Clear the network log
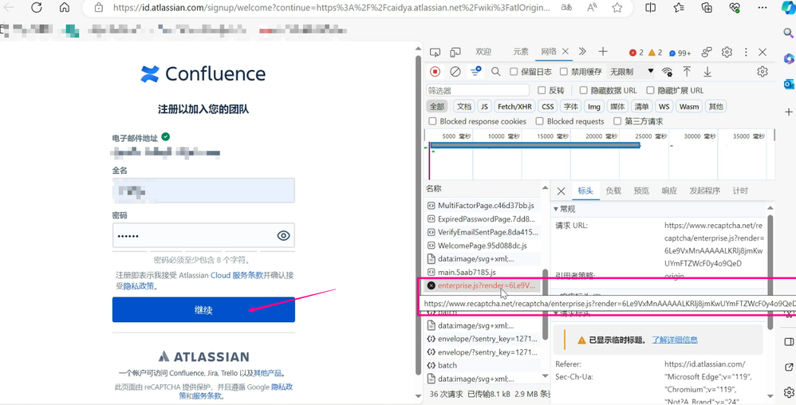Image resolution: width=796 pixels, height=405 pixels. pyautogui.click(x=455, y=72)
